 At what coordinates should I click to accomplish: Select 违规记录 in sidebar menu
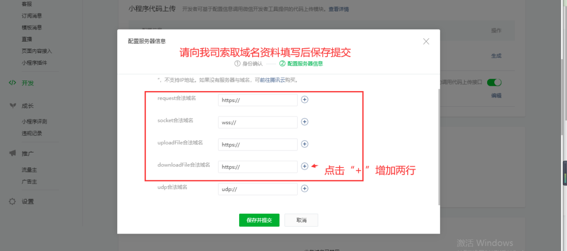click(x=32, y=134)
